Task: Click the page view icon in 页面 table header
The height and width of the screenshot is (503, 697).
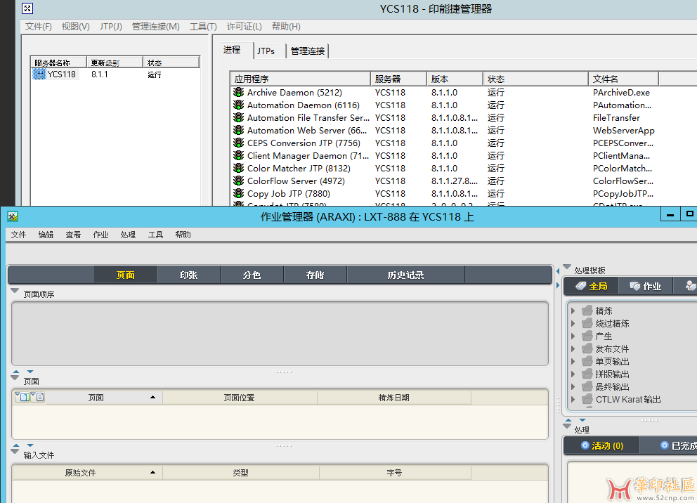Action: click(x=22, y=397)
